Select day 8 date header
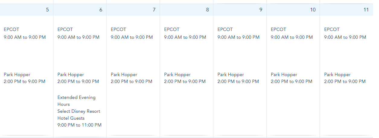The height and width of the screenshot is (138, 379). coord(207,10)
